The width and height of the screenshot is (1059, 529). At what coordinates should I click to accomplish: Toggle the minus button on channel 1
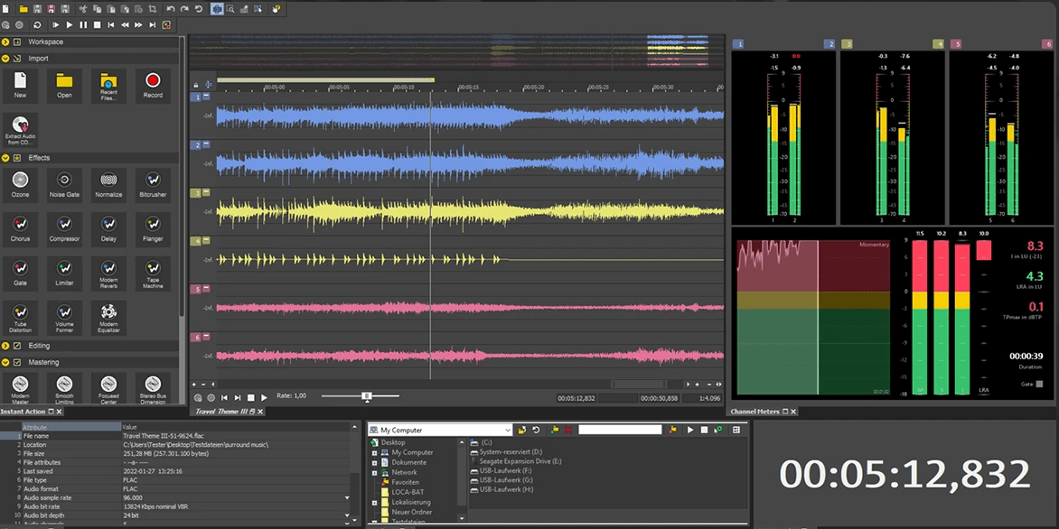point(206,97)
